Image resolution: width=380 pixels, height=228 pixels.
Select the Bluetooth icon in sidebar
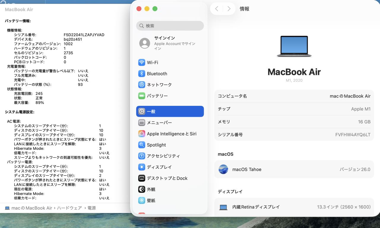(x=142, y=74)
